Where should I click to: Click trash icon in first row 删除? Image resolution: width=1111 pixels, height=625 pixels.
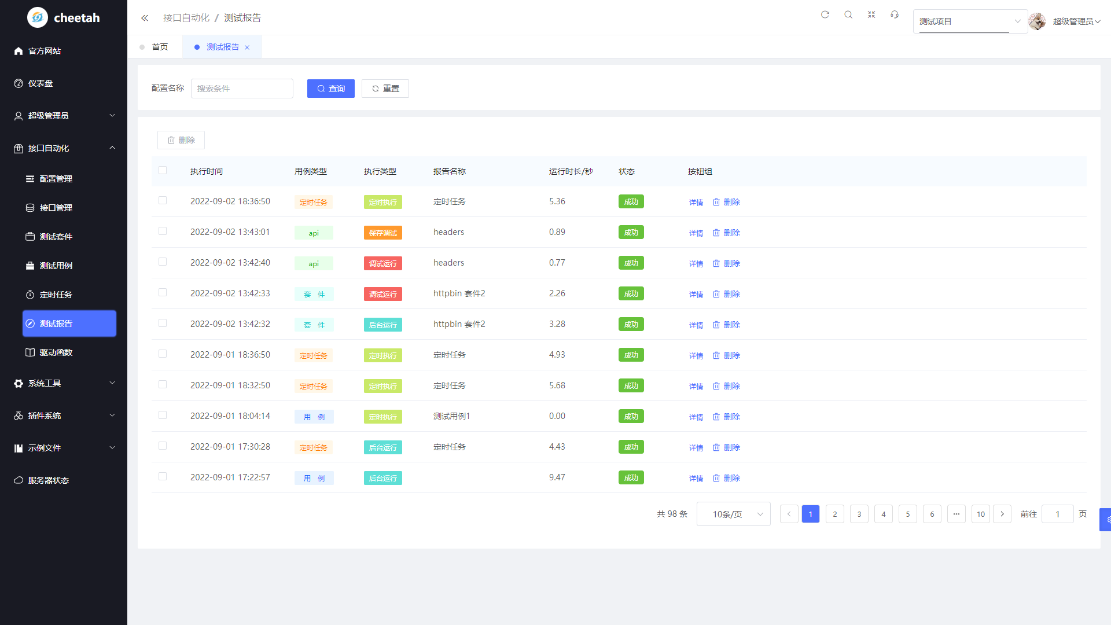716,202
